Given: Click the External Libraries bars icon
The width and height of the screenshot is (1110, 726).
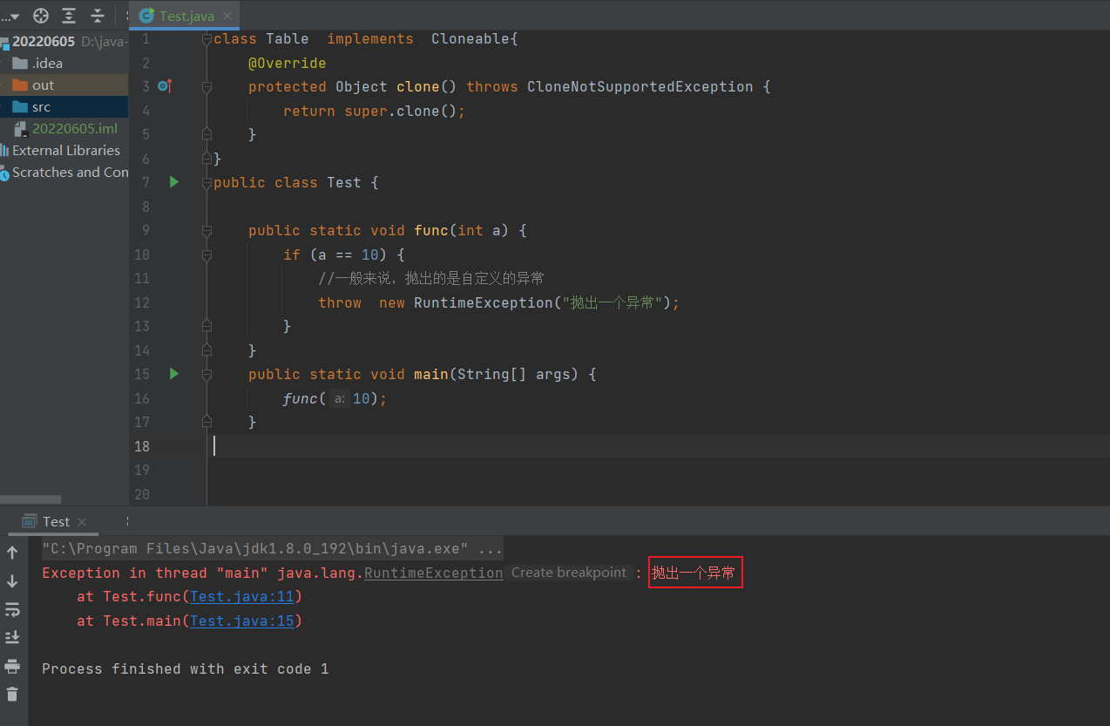Looking at the screenshot, I should pyautogui.click(x=4, y=150).
